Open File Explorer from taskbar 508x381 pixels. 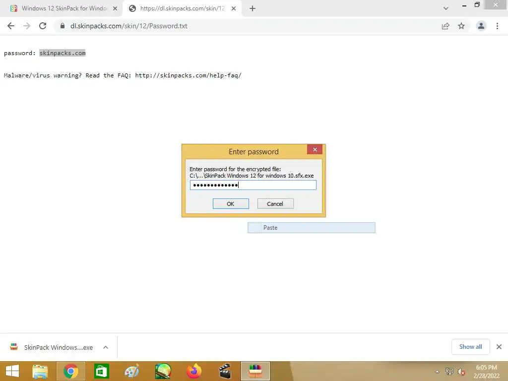click(40, 371)
